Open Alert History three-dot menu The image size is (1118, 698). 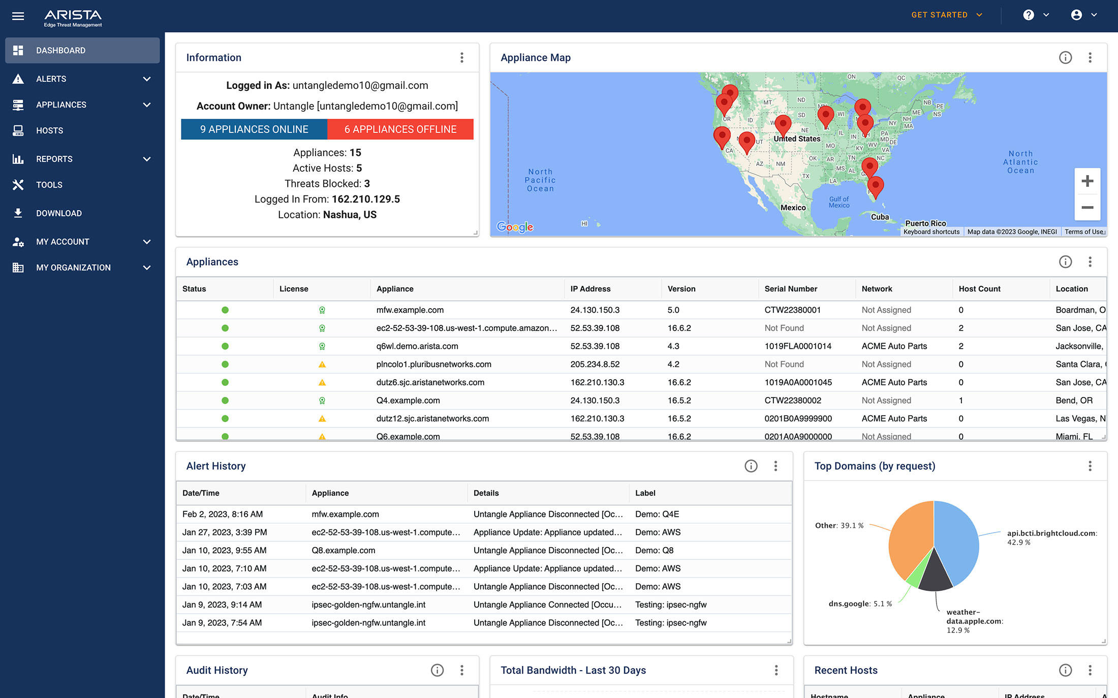point(775,466)
